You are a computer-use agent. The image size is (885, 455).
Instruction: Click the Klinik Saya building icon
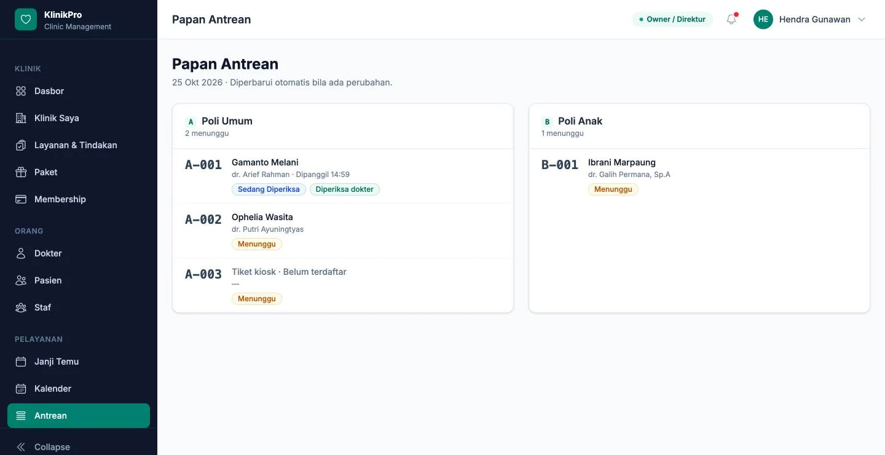(21, 118)
